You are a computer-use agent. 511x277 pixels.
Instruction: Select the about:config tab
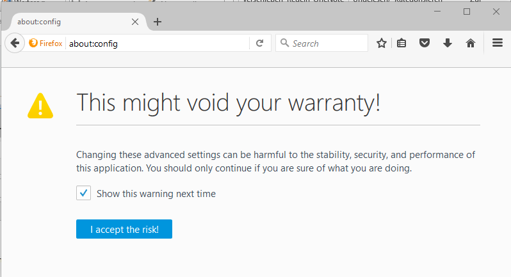[70, 22]
